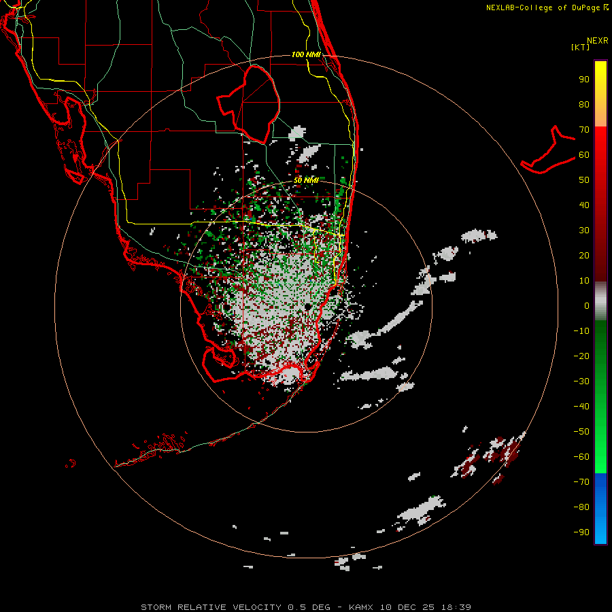Click the 70 value on the velocity scale
The width and height of the screenshot is (612, 612).
click(584, 130)
